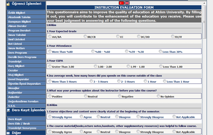Screen dimensions: 213x135
Task: Choose 2 -3 Hours option
Action: [x=119, y=81]
